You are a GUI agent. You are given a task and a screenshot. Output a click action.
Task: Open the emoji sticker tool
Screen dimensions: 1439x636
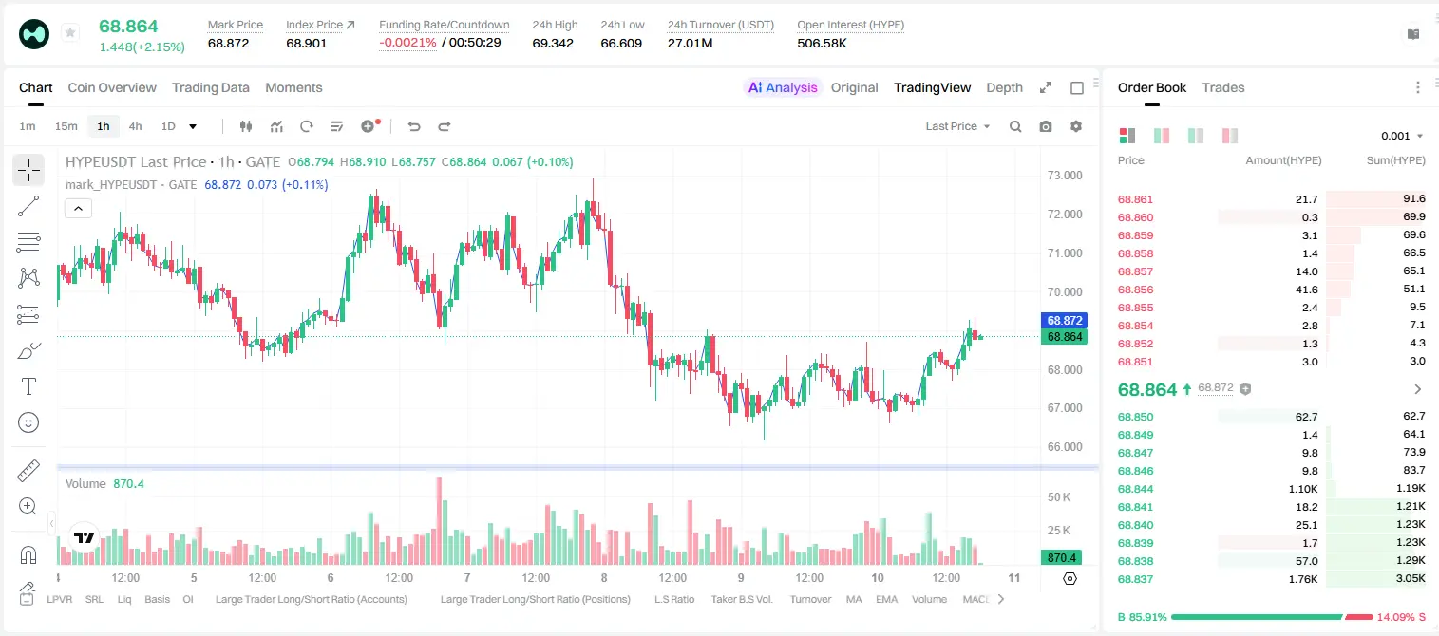28,422
